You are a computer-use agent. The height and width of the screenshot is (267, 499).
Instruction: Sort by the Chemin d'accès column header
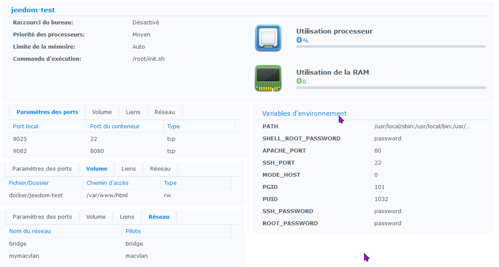108,183
